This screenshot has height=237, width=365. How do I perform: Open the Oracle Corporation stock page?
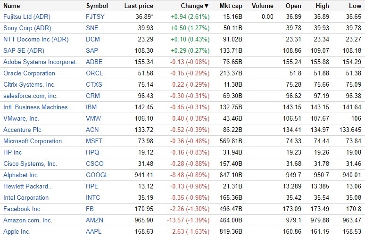point(29,74)
